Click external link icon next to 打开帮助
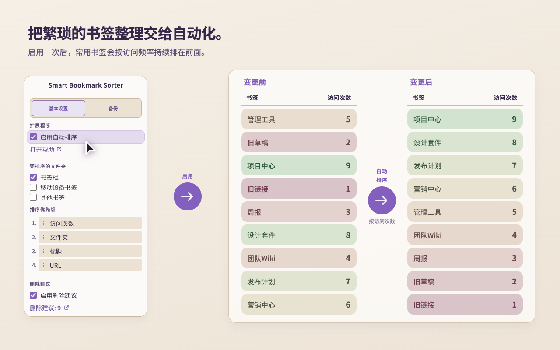Viewport: 560px width, 350px height. tap(59, 149)
